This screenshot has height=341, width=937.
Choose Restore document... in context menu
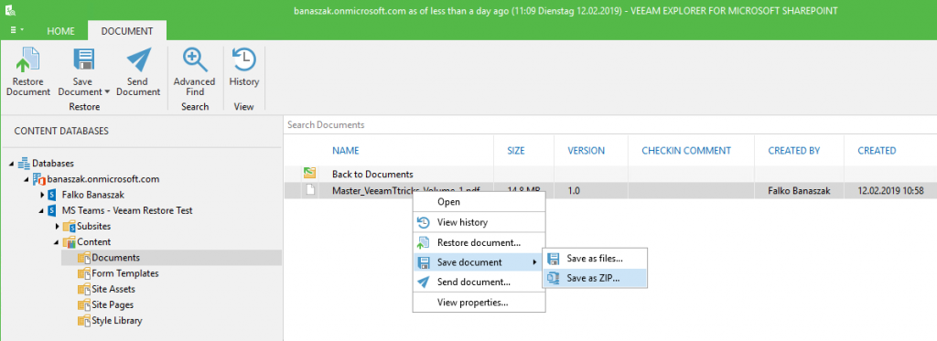[479, 242]
